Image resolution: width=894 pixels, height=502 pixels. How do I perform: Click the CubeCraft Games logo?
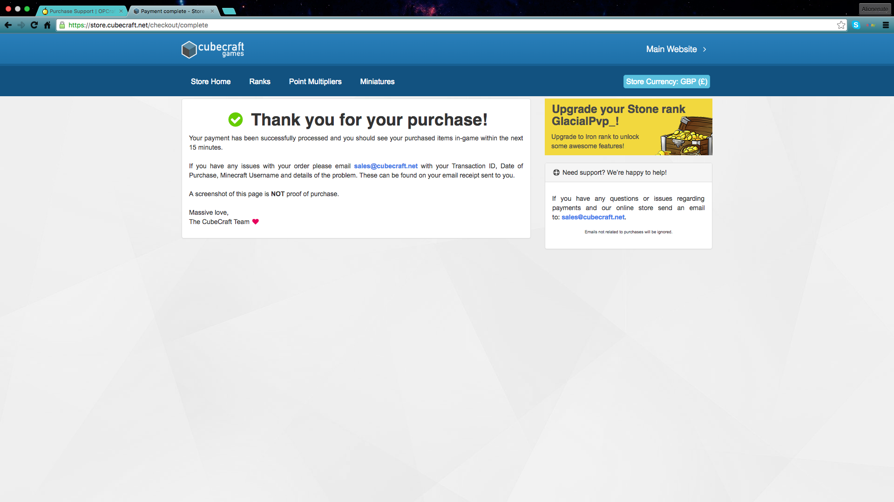(x=213, y=49)
